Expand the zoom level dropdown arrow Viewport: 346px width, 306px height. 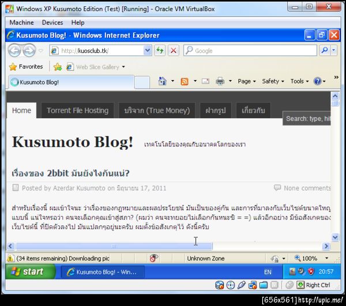coord(327,258)
